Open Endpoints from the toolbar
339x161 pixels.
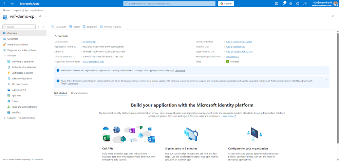(90, 27)
